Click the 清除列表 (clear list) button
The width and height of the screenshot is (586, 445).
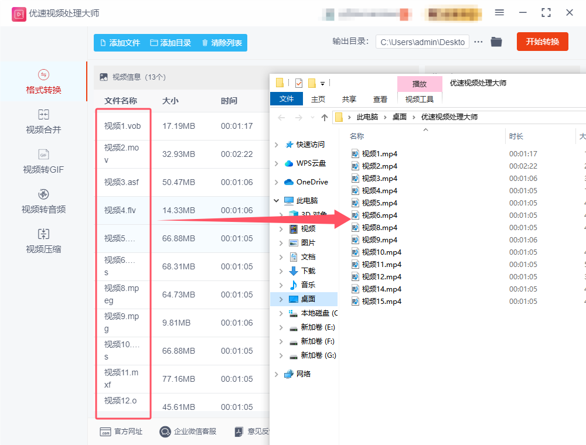(222, 43)
